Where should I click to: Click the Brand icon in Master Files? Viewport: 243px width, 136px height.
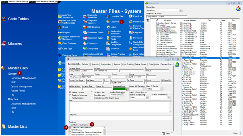tap(60, 27)
